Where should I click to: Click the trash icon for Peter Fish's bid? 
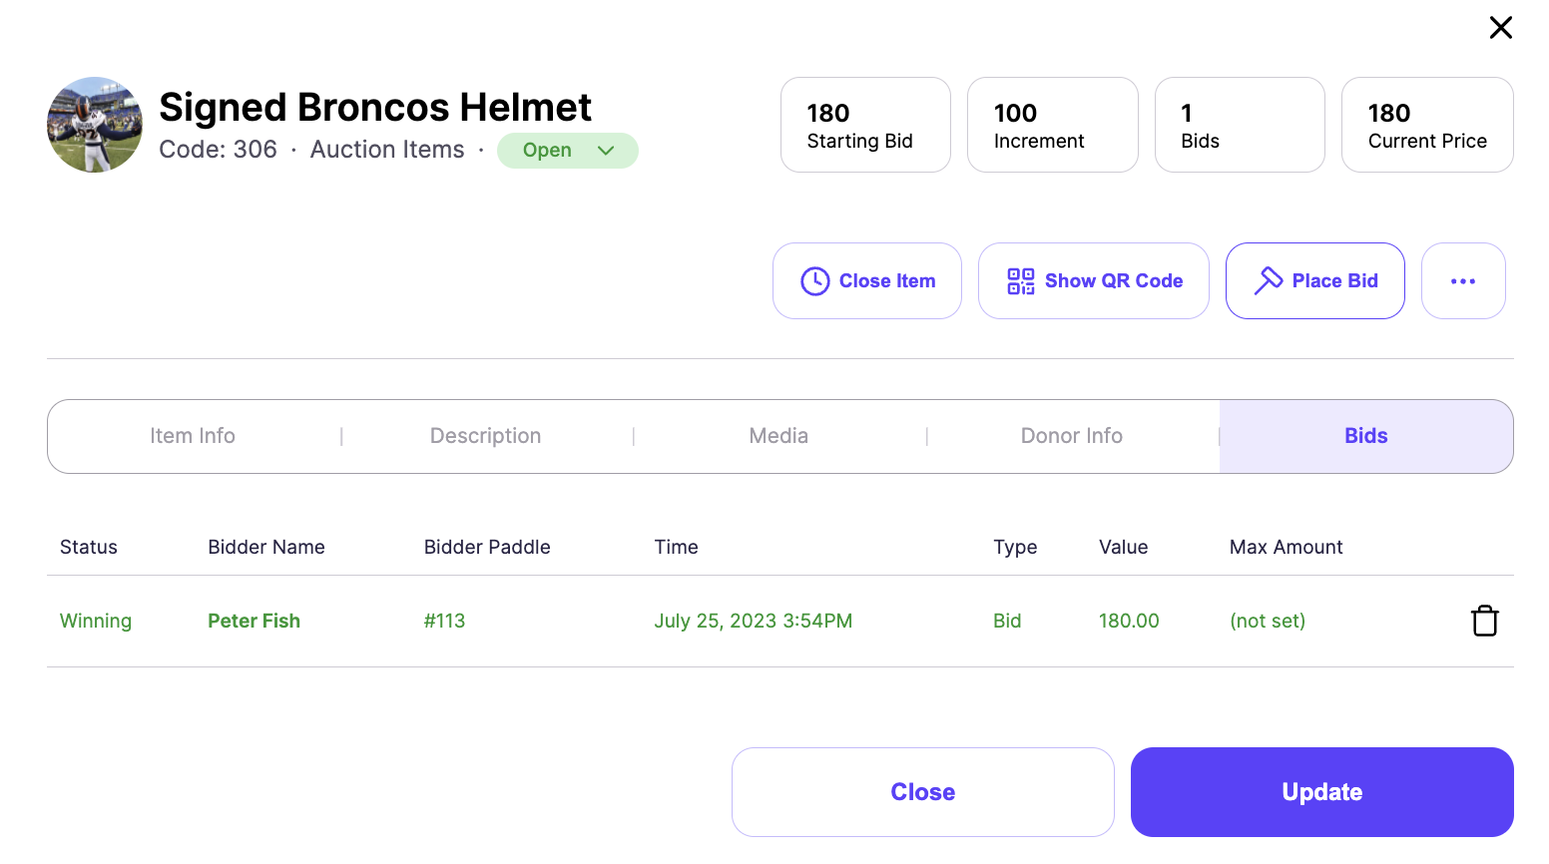coord(1484,621)
